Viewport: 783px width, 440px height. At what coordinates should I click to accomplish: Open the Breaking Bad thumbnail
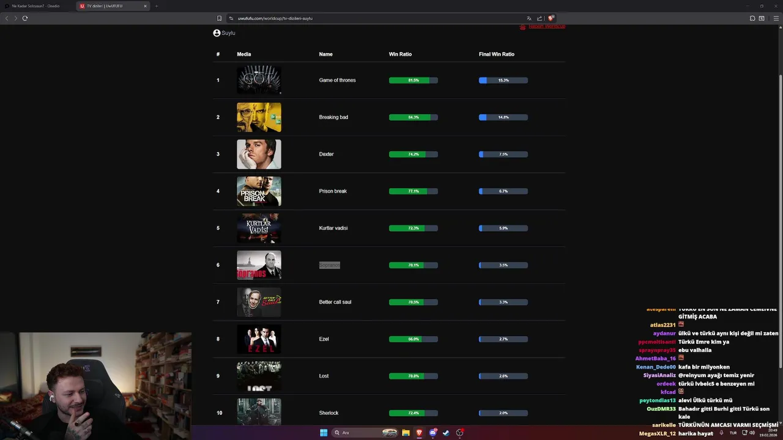(259, 117)
